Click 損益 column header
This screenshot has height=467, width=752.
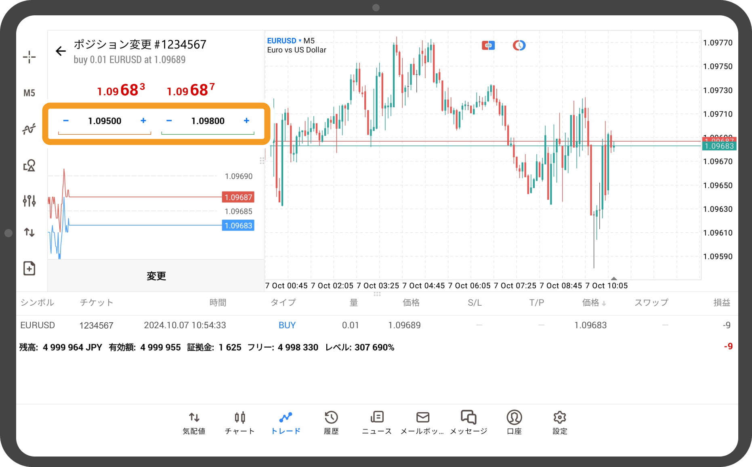pyautogui.click(x=722, y=303)
